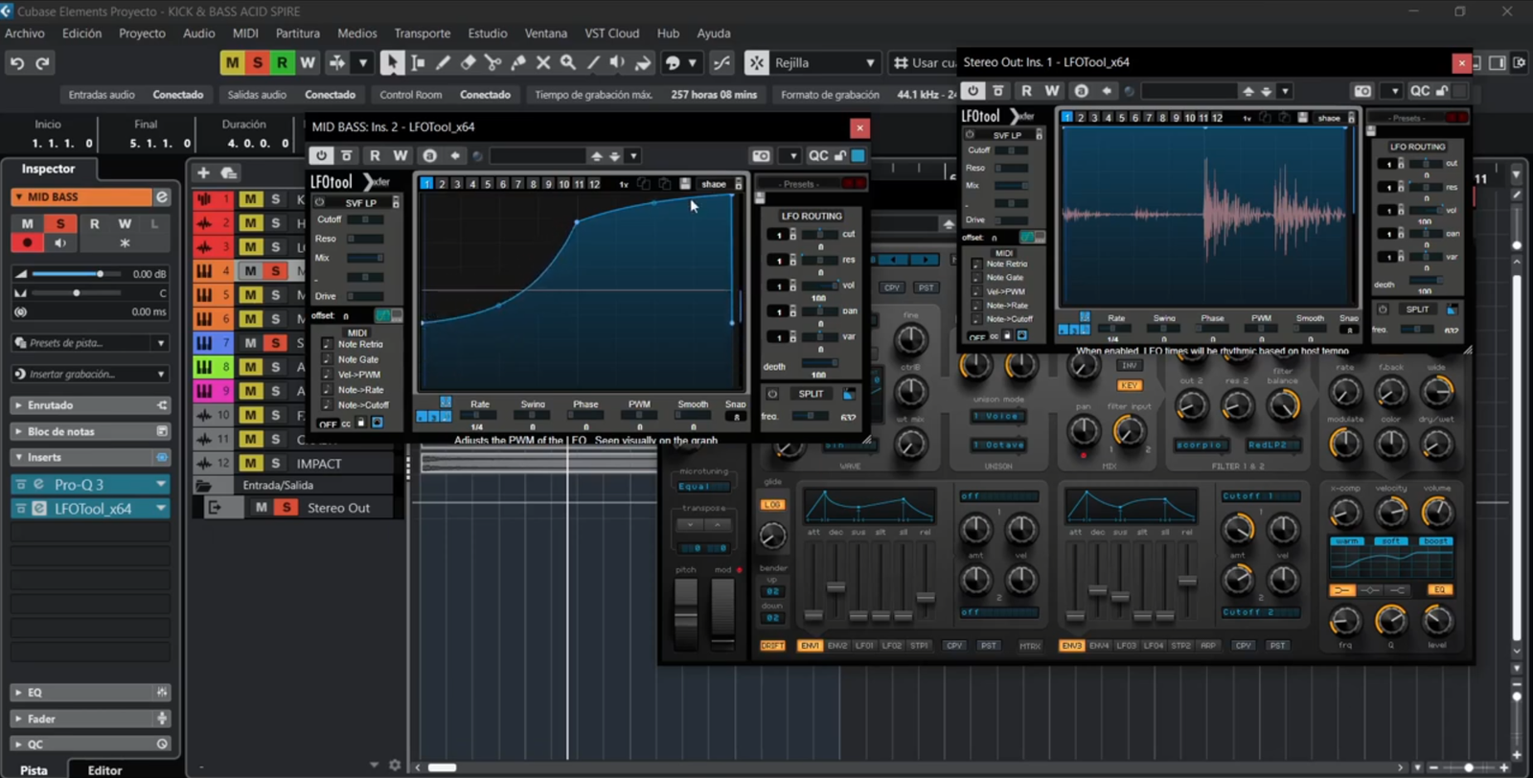
Task: Toggle Note Retrig MIDI checkbox in LFOTool
Action: click(327, 344)
